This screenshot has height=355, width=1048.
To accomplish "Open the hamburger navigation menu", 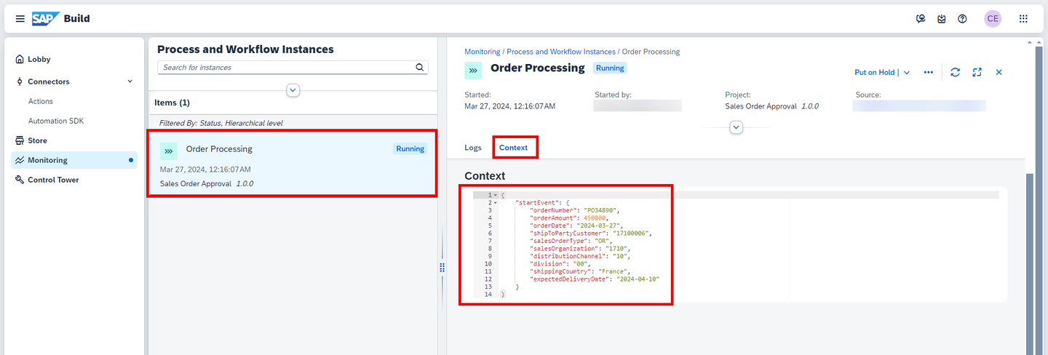I will tap(20, 18).
